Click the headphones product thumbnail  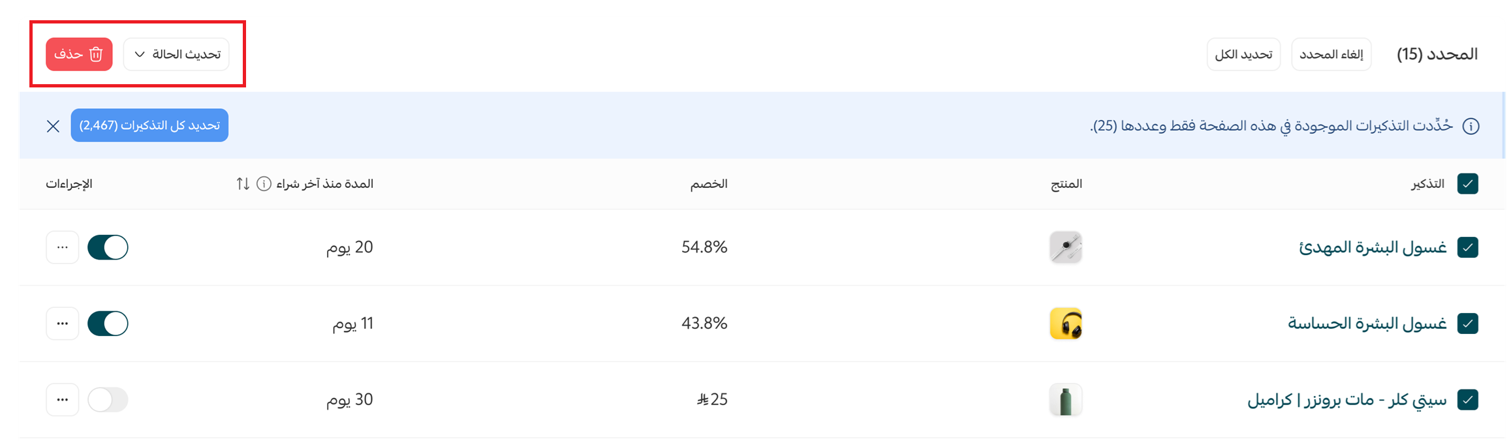(x=1065, y=323)
